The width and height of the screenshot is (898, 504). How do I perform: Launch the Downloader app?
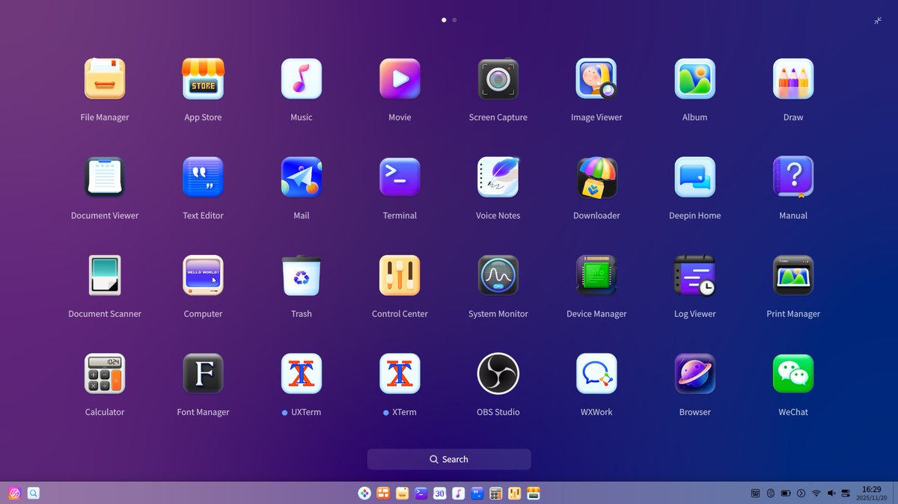pos(596,177)
